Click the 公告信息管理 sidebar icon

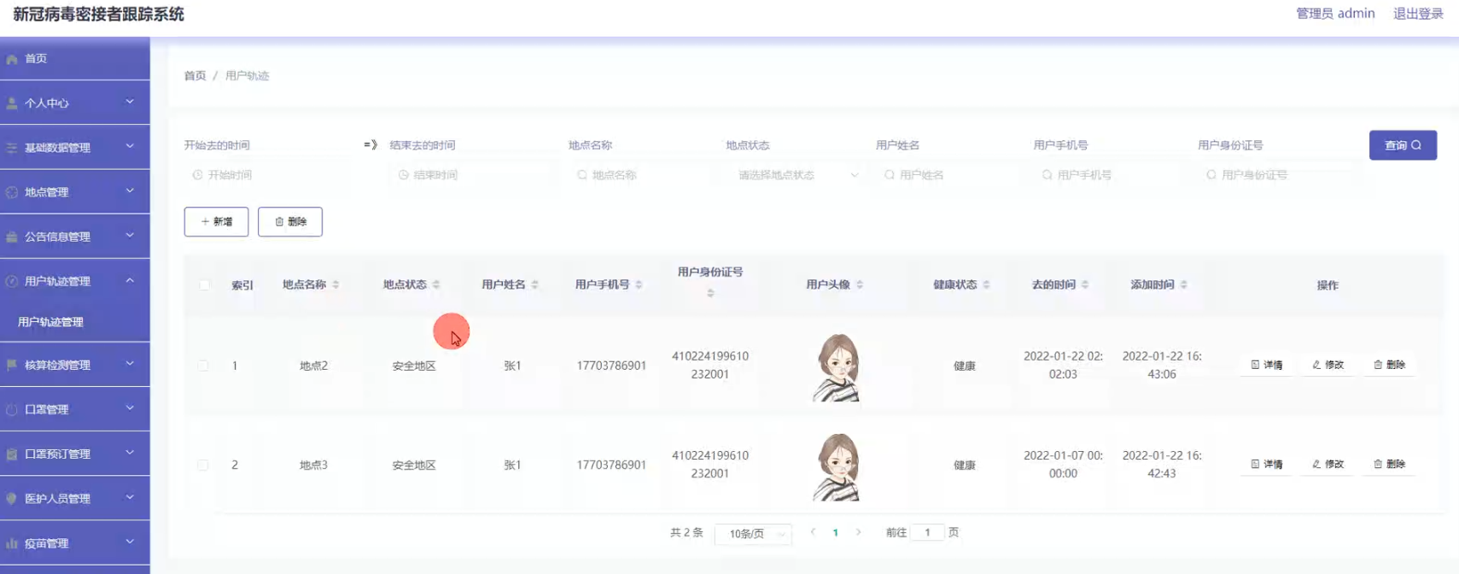[12, 237]
